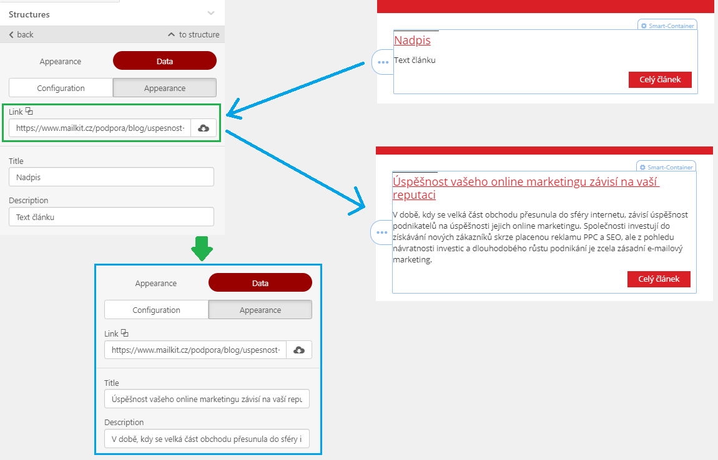Screen dimensions: 718x460
Task: Collapse the Structures panel chevron
Action: (x=210, y=13)
